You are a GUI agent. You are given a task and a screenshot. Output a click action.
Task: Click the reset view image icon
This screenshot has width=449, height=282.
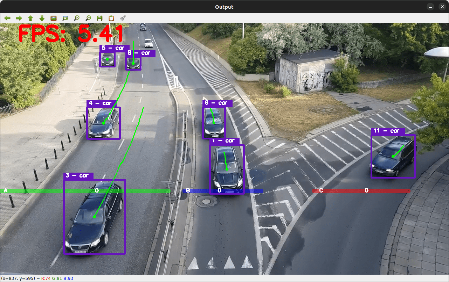pyautogui.click(x=53, y=18)
